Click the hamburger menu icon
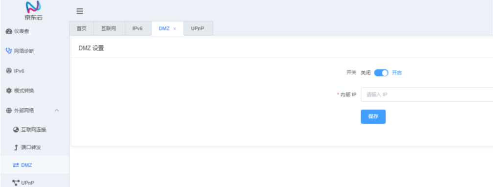Screen dimensions: 504x187 pyautogui.click(x=80, y=11)
